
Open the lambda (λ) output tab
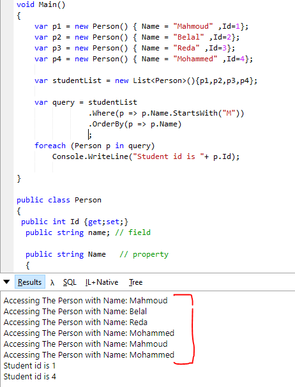point(52,282)
